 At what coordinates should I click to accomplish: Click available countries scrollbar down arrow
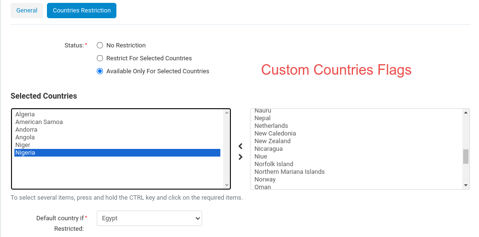(466, 185)
